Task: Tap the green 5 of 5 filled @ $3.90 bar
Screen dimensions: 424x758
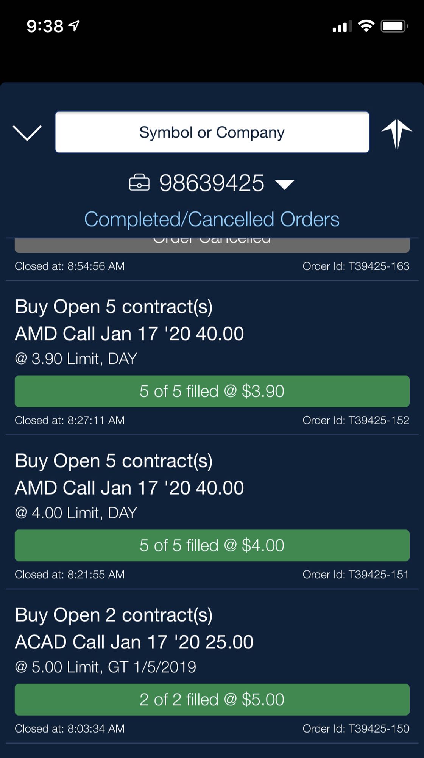Action: [x=212, y=391]
